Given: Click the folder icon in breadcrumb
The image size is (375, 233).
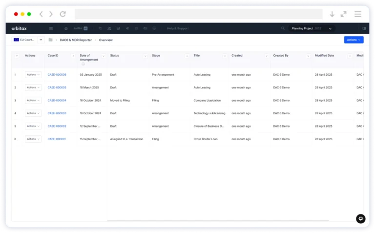Looking at the screenshot, I should click(x=50, y=40).
